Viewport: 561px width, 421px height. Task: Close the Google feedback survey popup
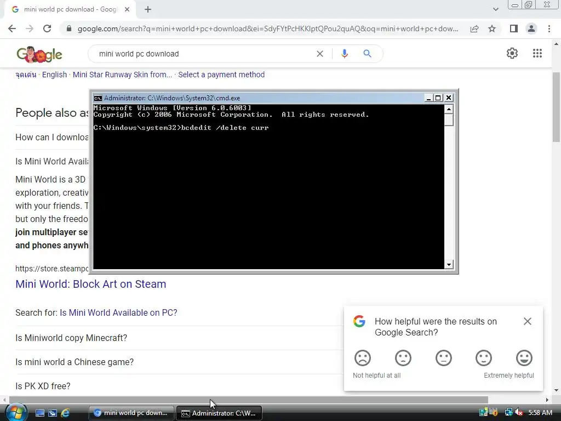[x=528, y=321]
